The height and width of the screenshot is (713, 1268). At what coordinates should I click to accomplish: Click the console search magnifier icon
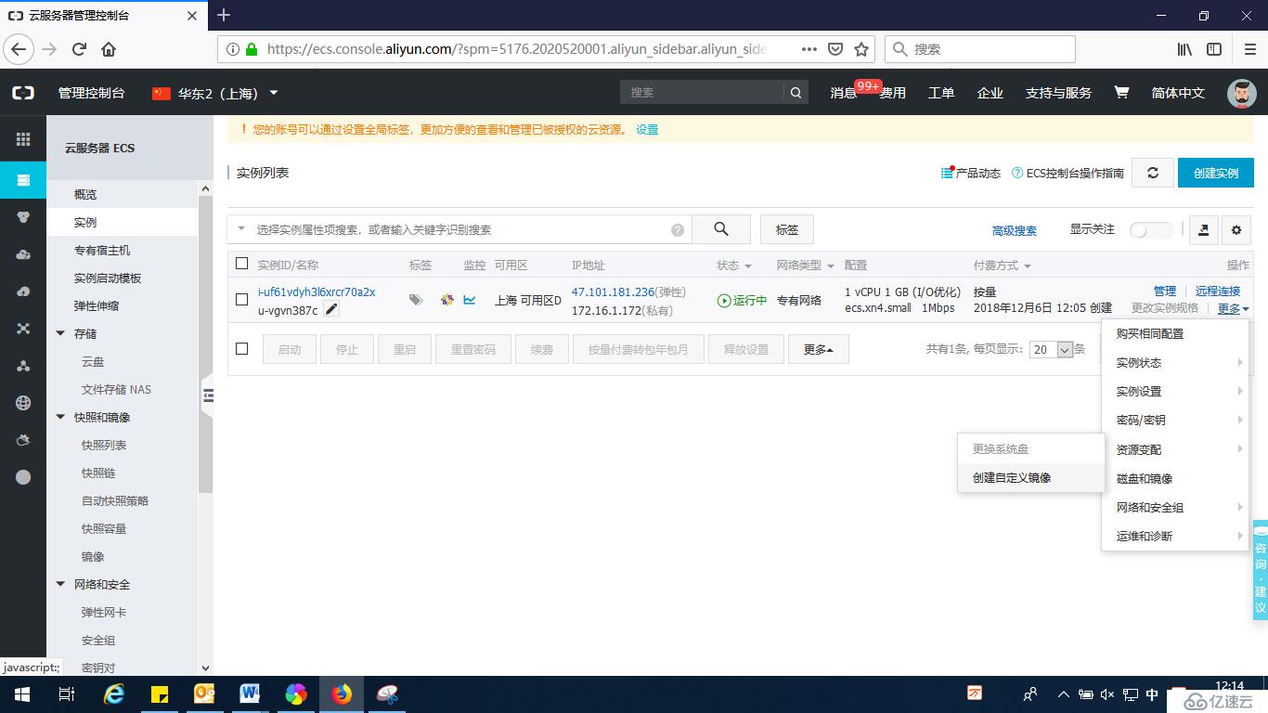[x=796, y=93]
